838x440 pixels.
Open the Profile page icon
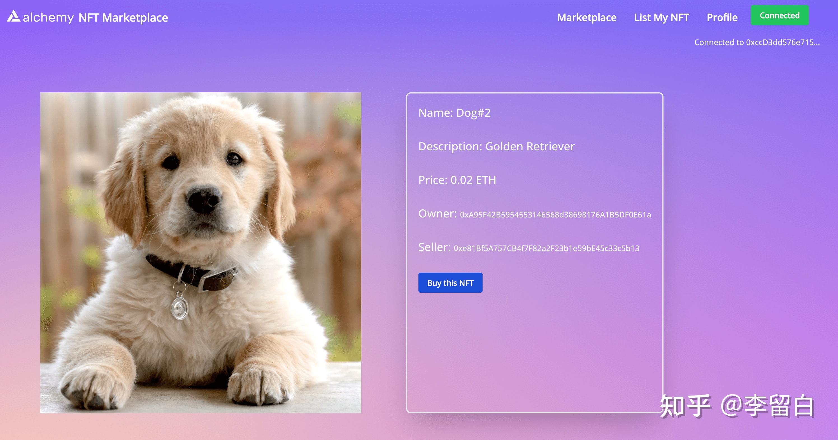(722, 17)
